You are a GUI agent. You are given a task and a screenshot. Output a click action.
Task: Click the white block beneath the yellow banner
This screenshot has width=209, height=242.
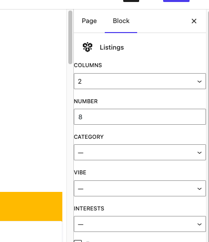pos(31,231)
